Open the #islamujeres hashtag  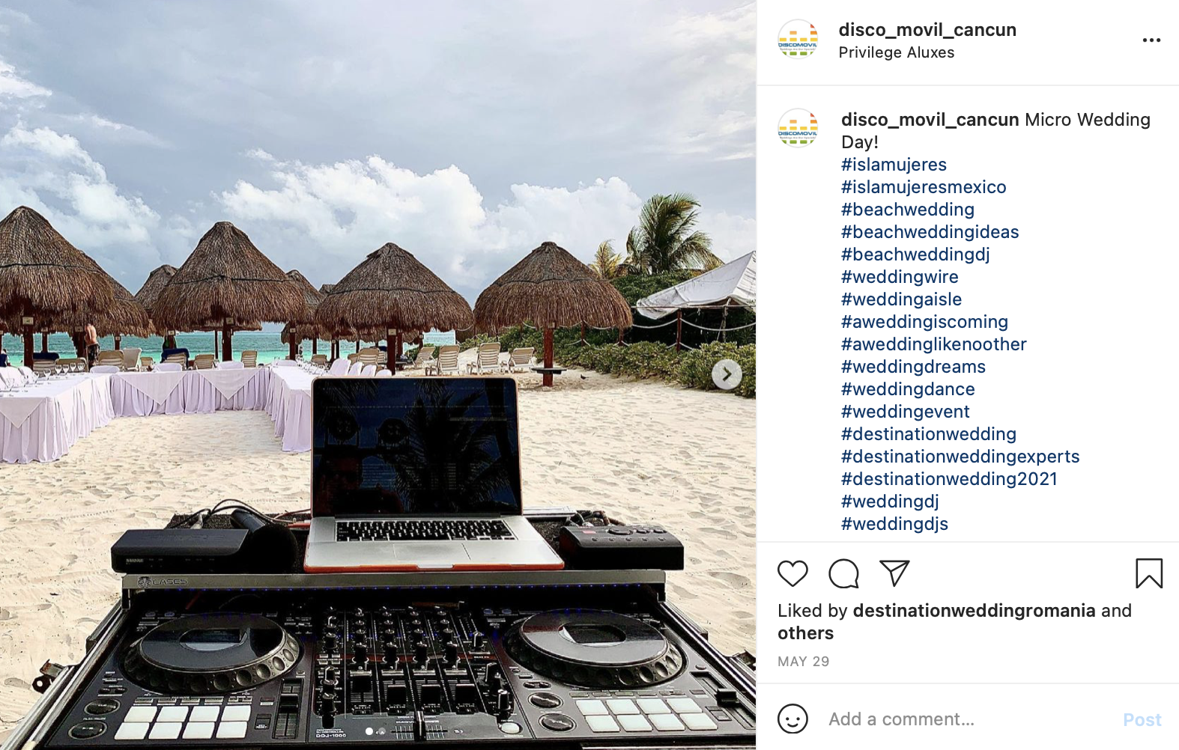point(894,165)
